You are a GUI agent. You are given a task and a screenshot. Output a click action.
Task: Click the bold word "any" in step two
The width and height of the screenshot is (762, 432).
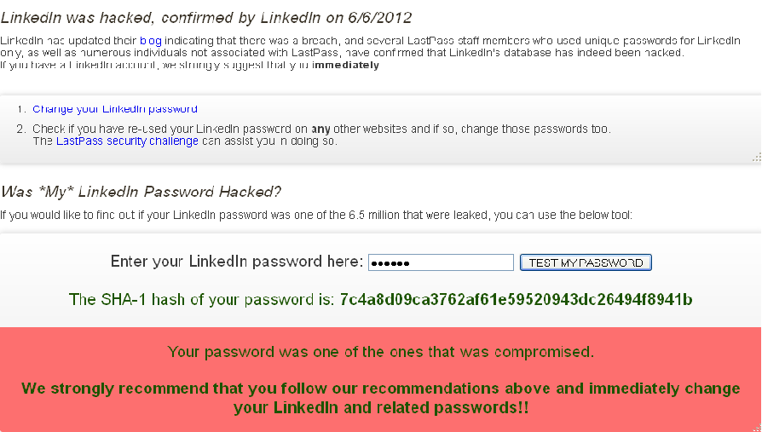pos(320,130)
